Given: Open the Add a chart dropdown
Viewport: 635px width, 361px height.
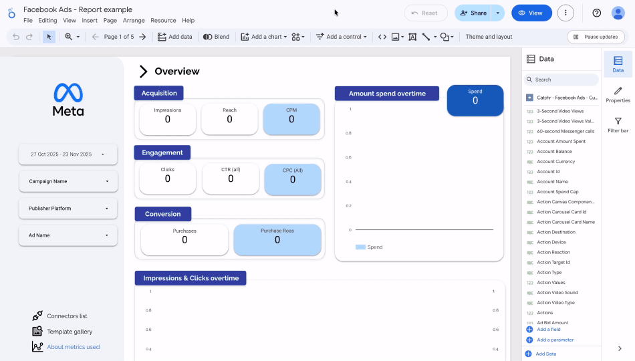Looking at the screenshot, I should (263, 37).
